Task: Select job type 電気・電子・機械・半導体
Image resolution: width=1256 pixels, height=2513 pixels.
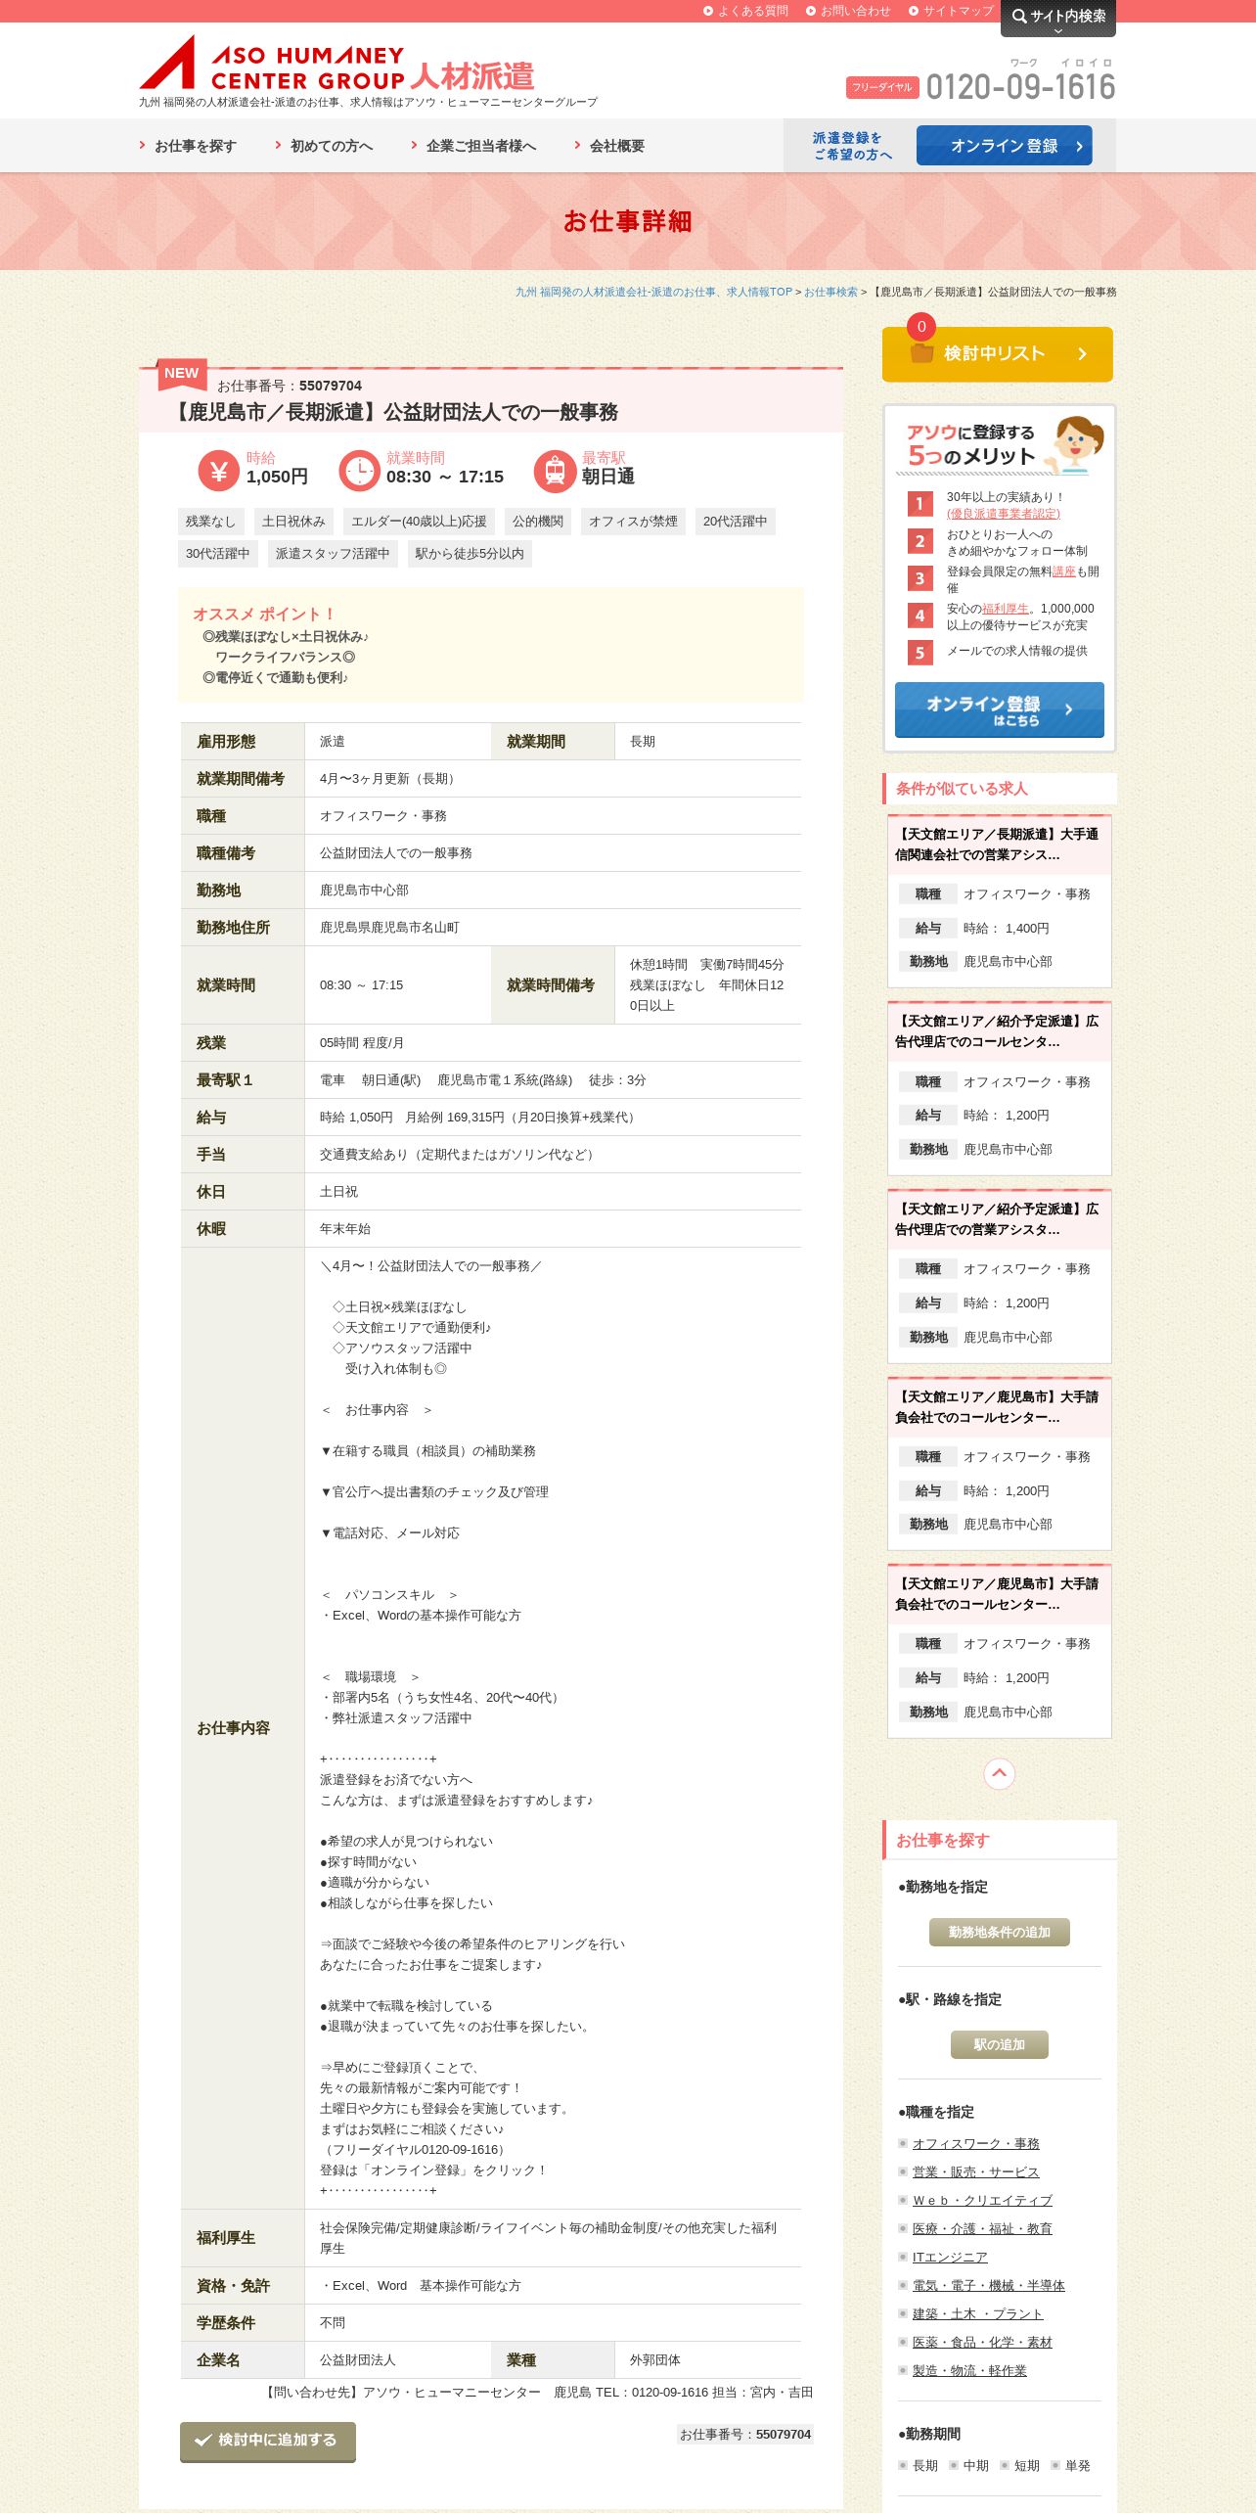Action: pos(989,2285)
